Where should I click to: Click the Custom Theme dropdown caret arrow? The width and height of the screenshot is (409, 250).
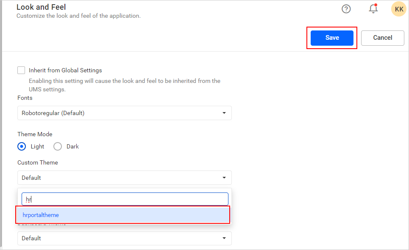(x=224, y=178)
